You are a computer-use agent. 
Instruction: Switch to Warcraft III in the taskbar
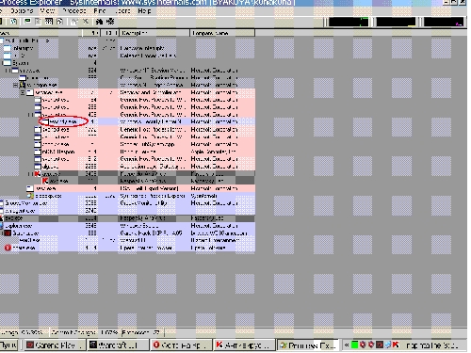(x=118, y=345)
